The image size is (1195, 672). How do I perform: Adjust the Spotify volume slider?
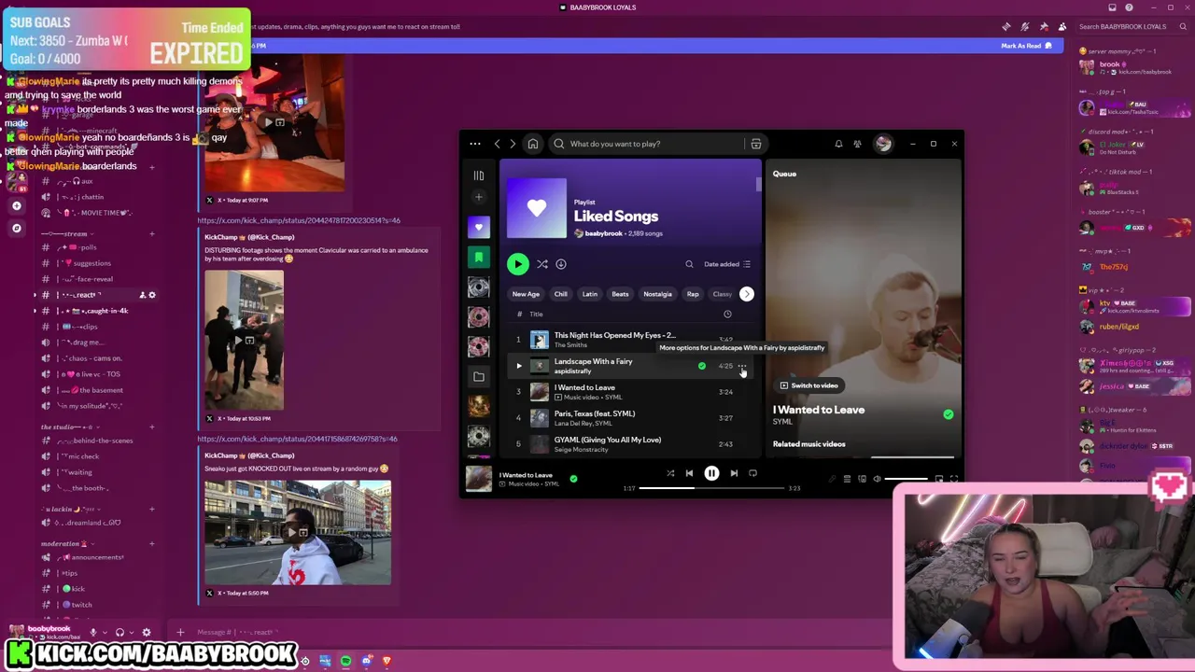click(x=907, y=479)
